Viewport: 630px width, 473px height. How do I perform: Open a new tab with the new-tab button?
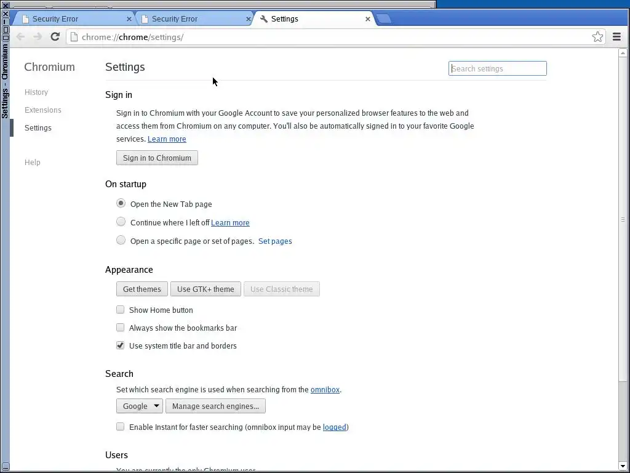(384, 18)
